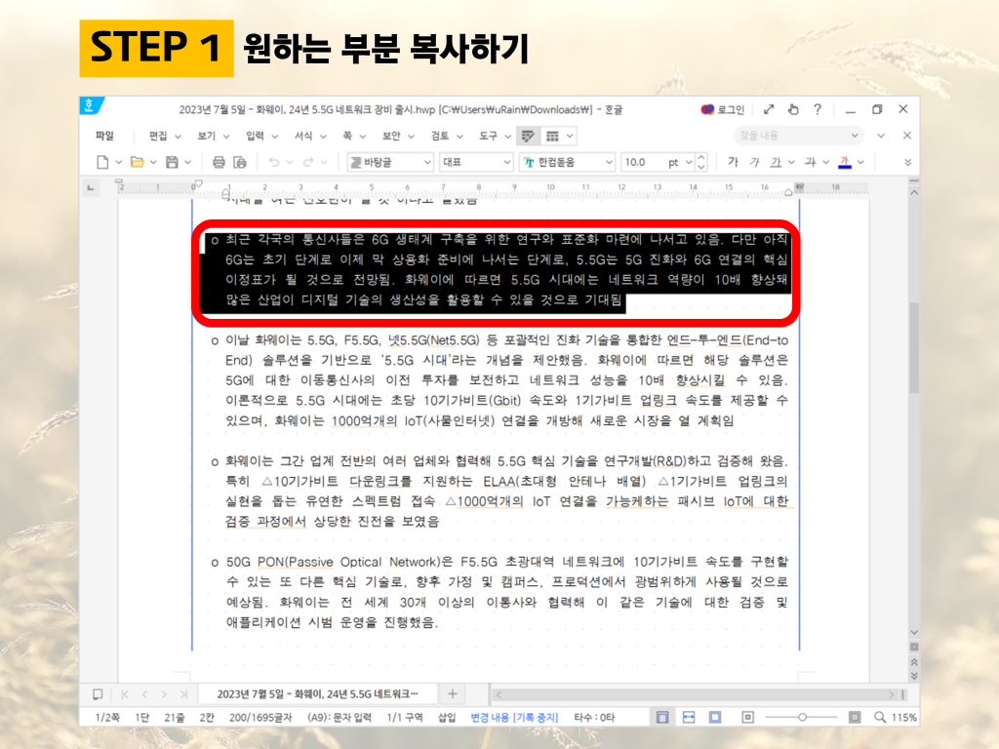This screenshot has width=999, height=749.
Task: Click the Open folder icon
Action: 137,163
